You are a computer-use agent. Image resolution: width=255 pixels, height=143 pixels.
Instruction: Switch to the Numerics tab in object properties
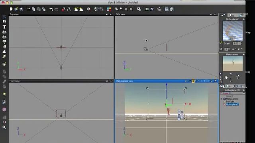(232, 15)
